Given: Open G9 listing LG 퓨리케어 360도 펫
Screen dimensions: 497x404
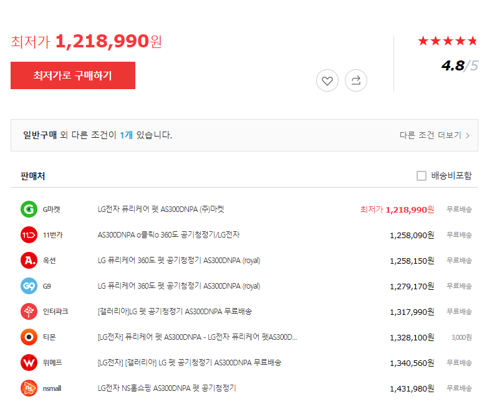Looking at the screenshot, I should click(179, 286).
